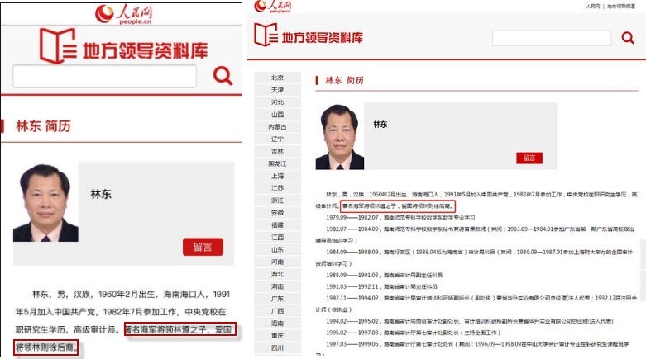Screen dimensions: 646x359
Task: Open the 人民网 link at the desktop top bar
Action: (593, 7)
